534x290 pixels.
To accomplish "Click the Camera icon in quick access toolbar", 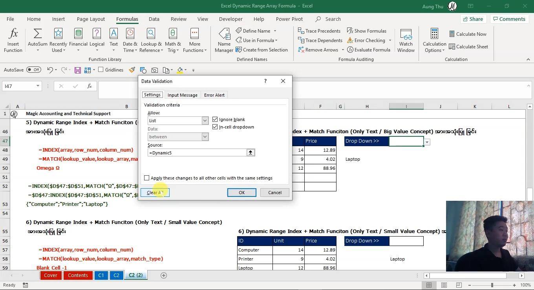I will (155, 70).
